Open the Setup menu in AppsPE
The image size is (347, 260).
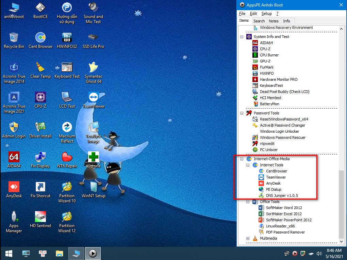point(266,14)
